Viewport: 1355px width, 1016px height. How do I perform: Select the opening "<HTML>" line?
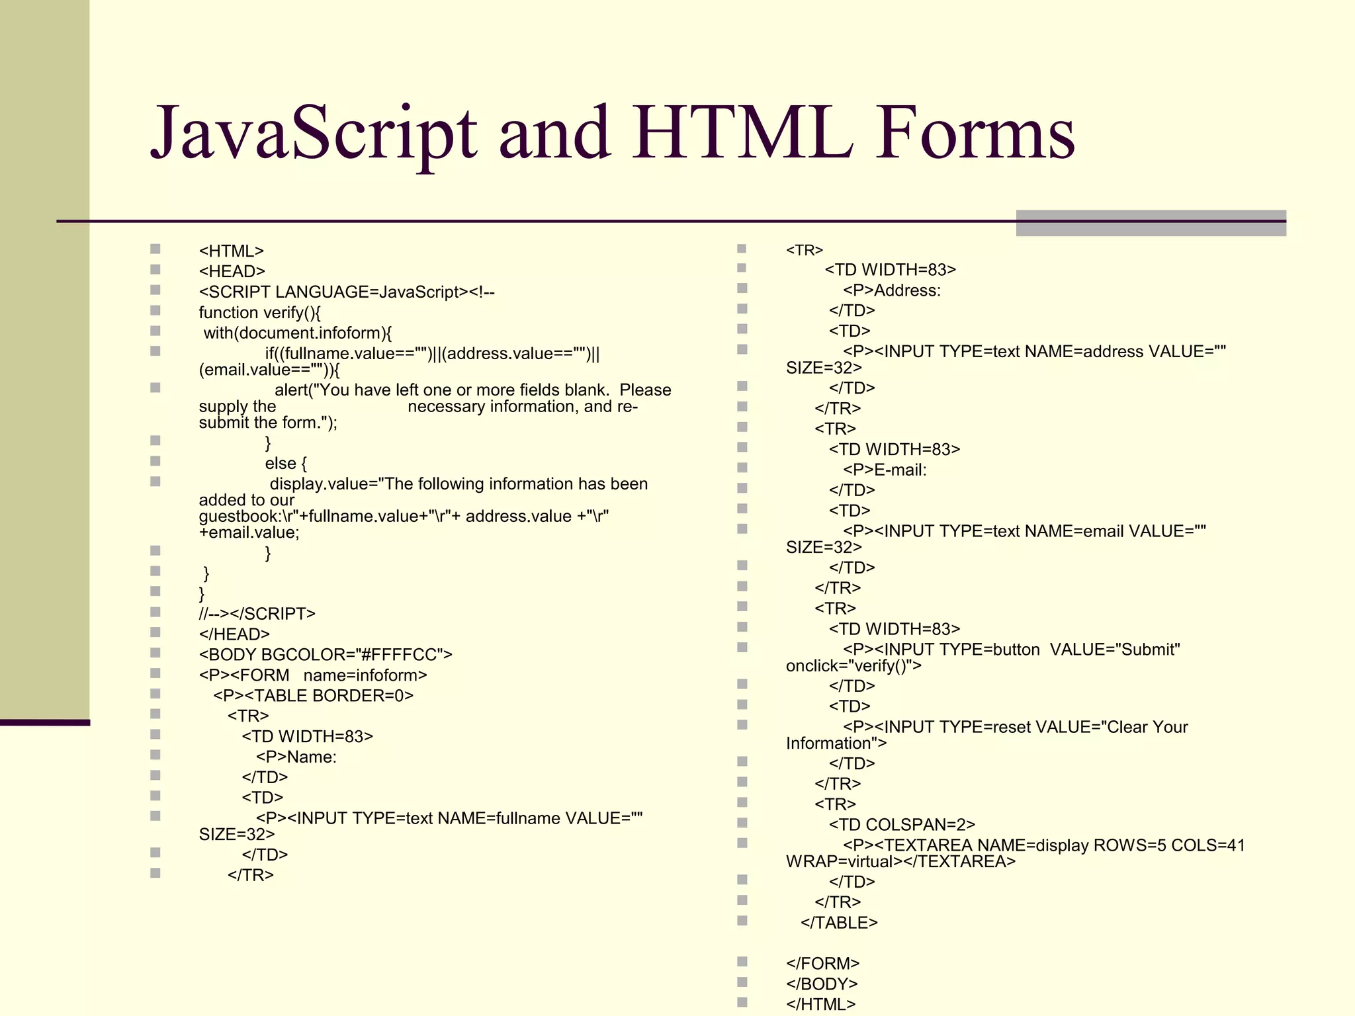(231, 251)
